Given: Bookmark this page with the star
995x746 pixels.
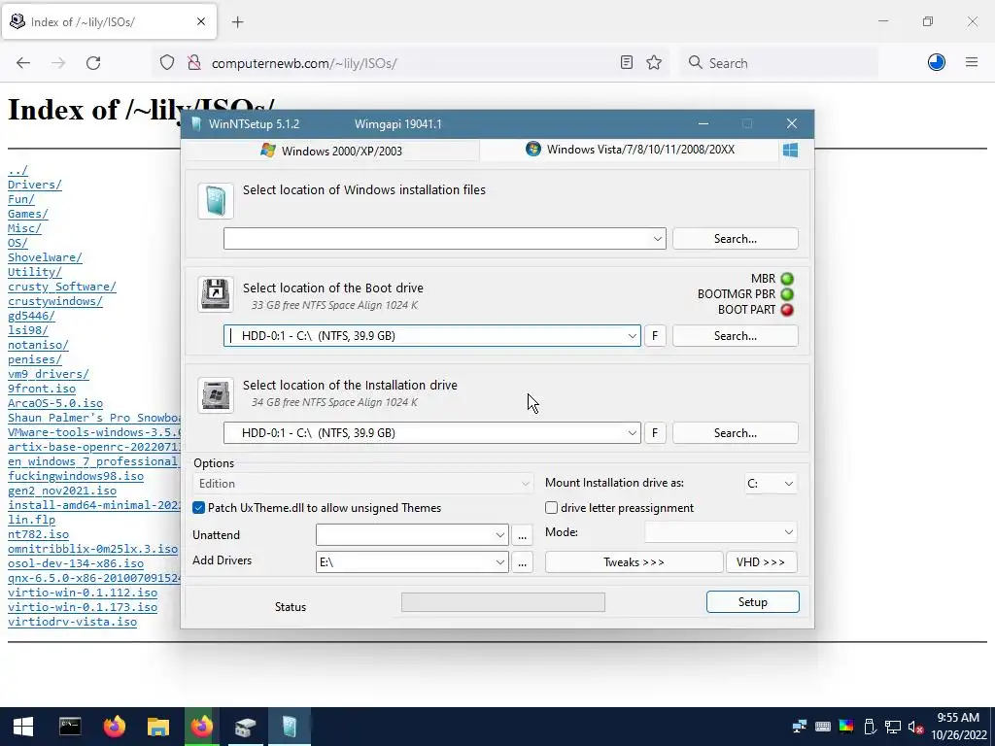Looking at the screenshot, I should pos(654,62).
